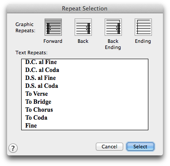This screenshot has height=166, width=170.
Task: Click the Back Ending text label
Action: tap(113, 44)
